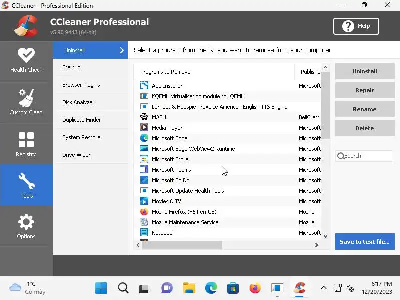
Task: Click the Microsoft Teams list icon
Action: (144, 169)
